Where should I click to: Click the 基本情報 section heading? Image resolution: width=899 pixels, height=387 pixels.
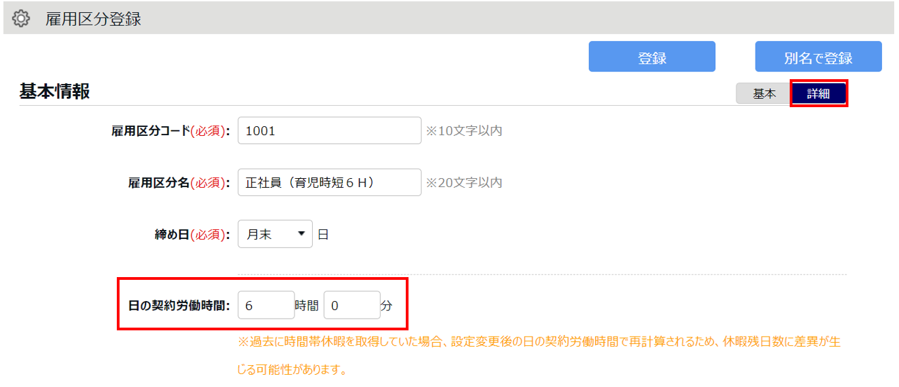(x=55, y=92)
